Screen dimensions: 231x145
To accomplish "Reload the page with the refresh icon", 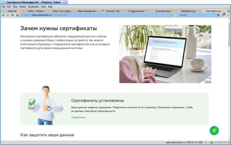I will click(13, 15).
